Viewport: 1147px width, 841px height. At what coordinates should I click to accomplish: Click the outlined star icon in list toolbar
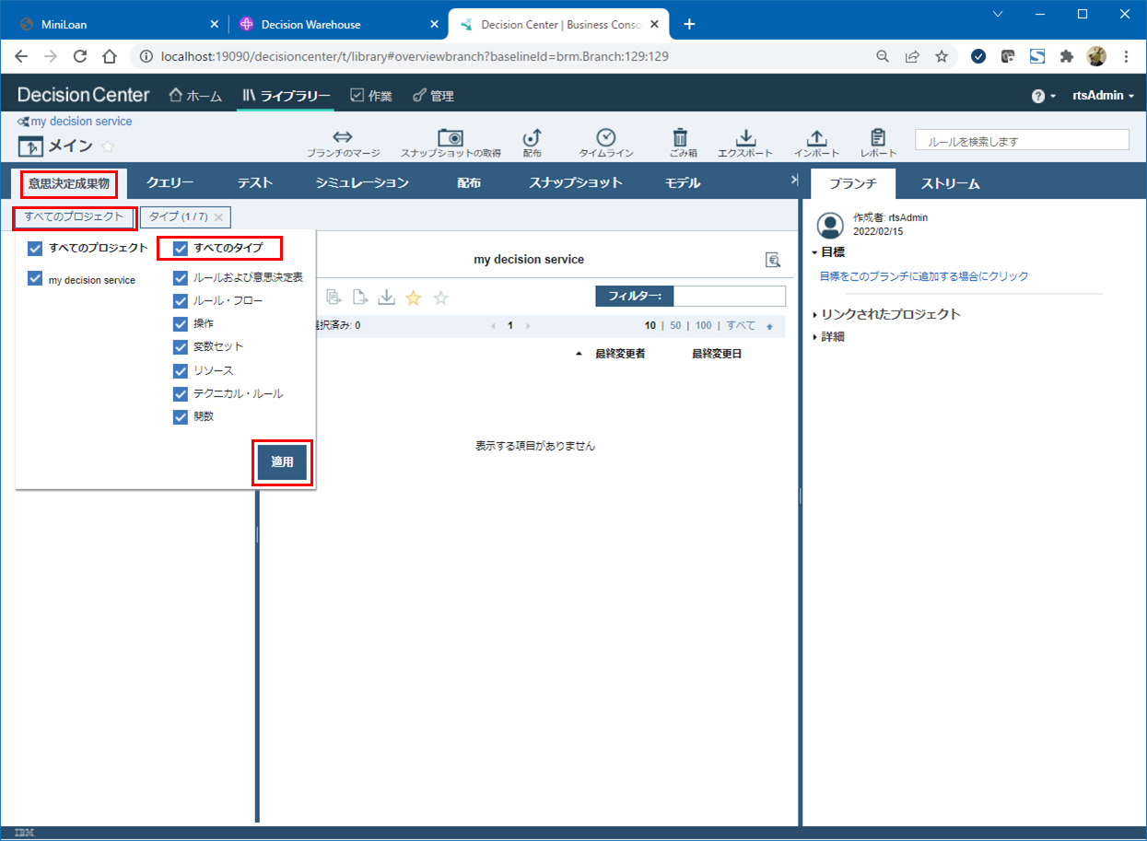tap(440, 297)
